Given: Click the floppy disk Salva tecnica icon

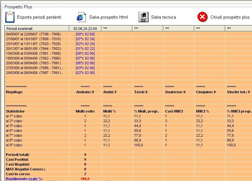Looking at the screenshot, I should pyautogui.click(x=143, y=17).
